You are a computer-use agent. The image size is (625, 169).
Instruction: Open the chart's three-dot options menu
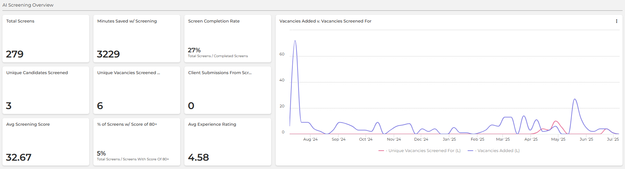[x=616, y=21]
